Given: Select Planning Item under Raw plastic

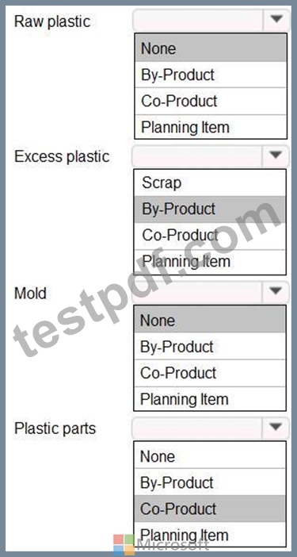Looking at the screenshot, I should [x=211, y=127].
